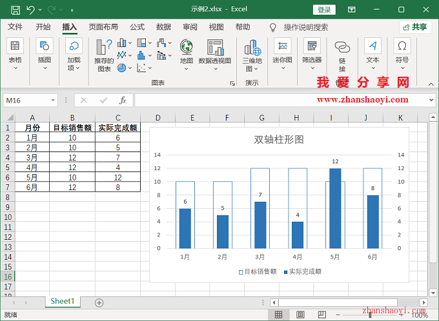Image resolution: width=439 pixels, height=321 pixels.
Task: Click the 实际完成额 legend entry
Action: pos(303,271)
